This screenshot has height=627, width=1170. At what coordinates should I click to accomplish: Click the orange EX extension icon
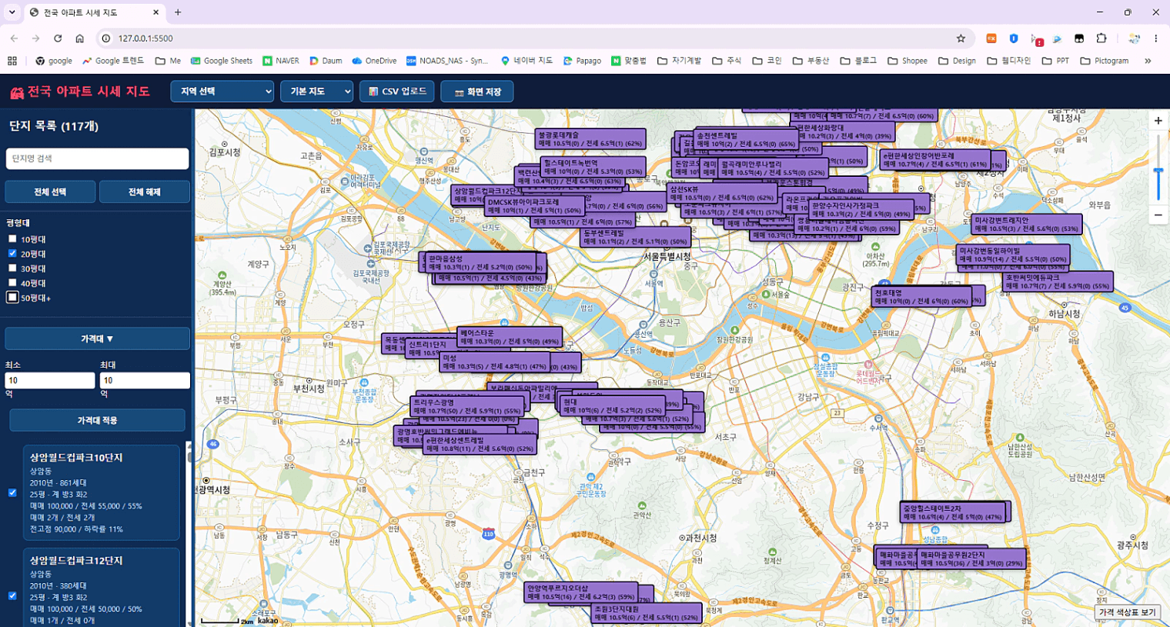pos(991,38)
